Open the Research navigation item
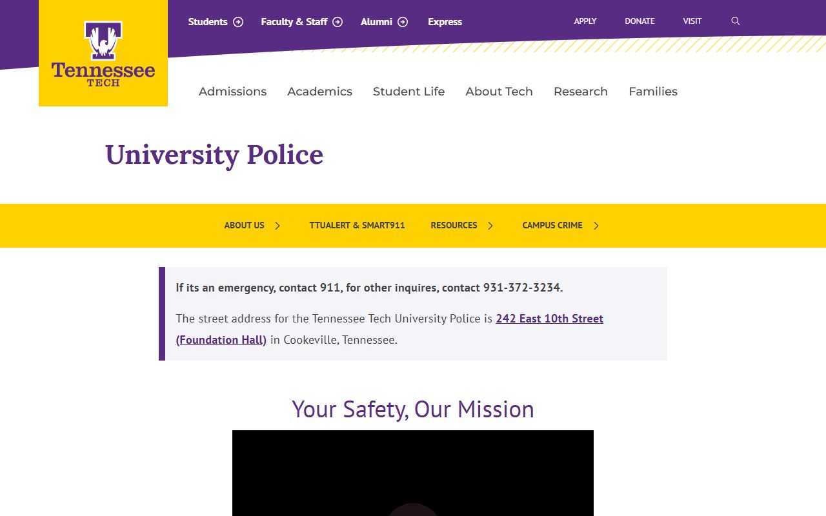Viewport: 826px width, 516px height. (581, 92)
